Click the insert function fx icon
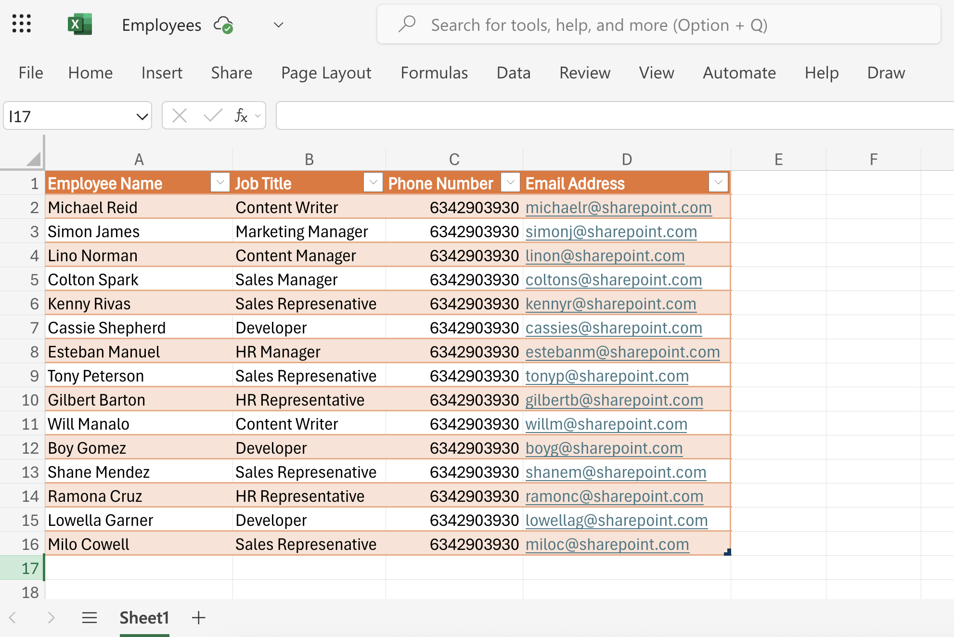The image size is (954, 637). click(x=240, y=115)
